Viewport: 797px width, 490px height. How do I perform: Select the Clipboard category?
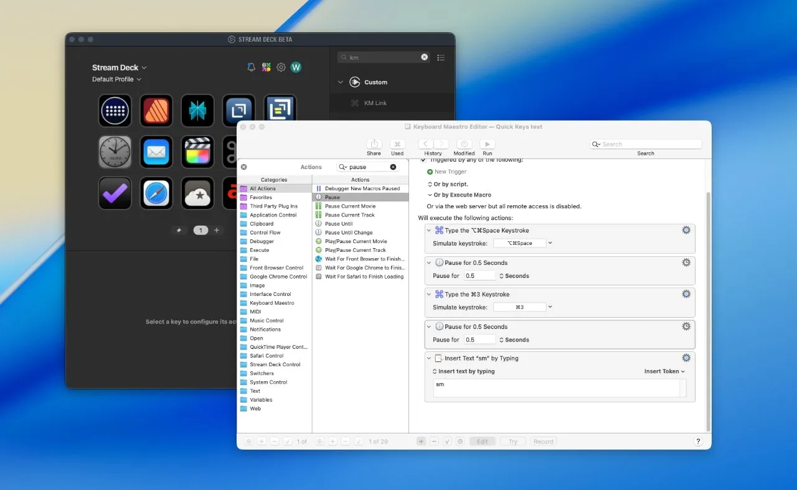[262, 224]
